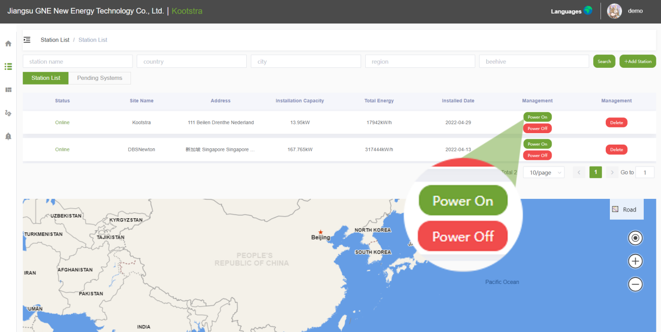Power Off the Kootstra station

point(537,128)
